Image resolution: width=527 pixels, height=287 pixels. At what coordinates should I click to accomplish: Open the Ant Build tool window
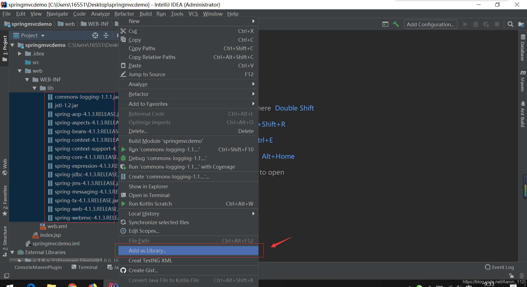(x=523, y=114)
